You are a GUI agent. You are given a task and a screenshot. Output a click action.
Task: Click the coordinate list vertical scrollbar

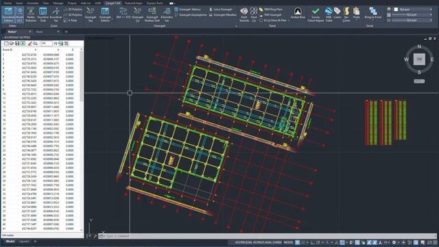coord(82,139)
